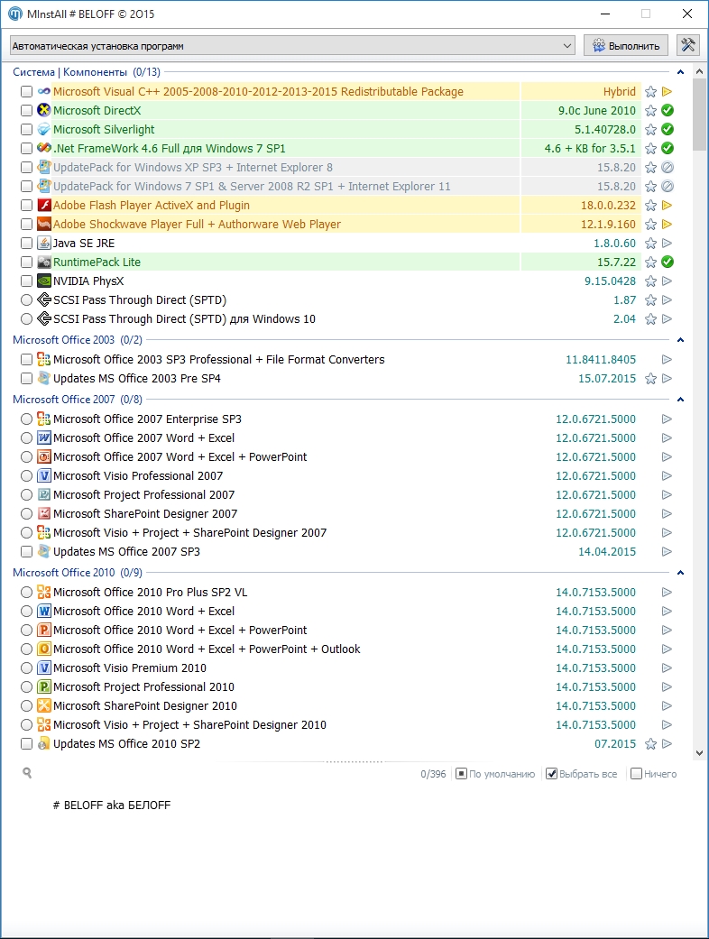Toggle the Ничего checkbox

pyautogui.click(x=637, y=774)
